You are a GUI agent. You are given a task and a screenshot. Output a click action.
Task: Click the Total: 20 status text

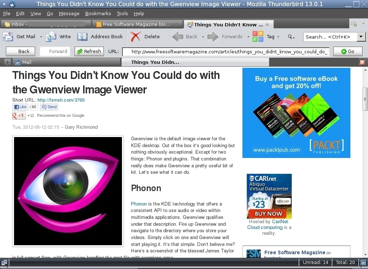[x=345, y=263]
